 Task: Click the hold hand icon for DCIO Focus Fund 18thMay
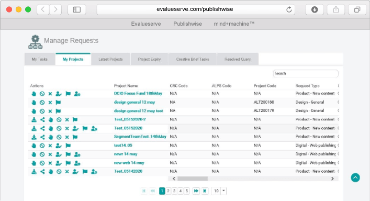click(33, 94)
